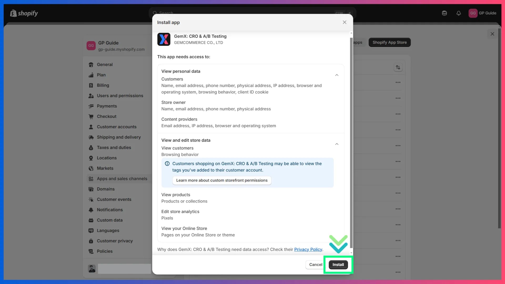Open the Shopify App Store button

click(x=390, y=42)
